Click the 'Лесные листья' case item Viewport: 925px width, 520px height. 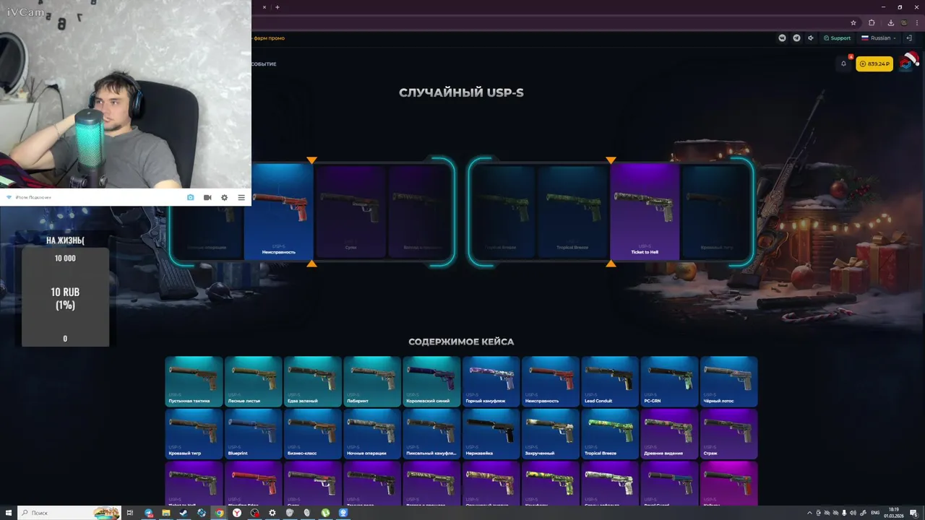point(253,381)
